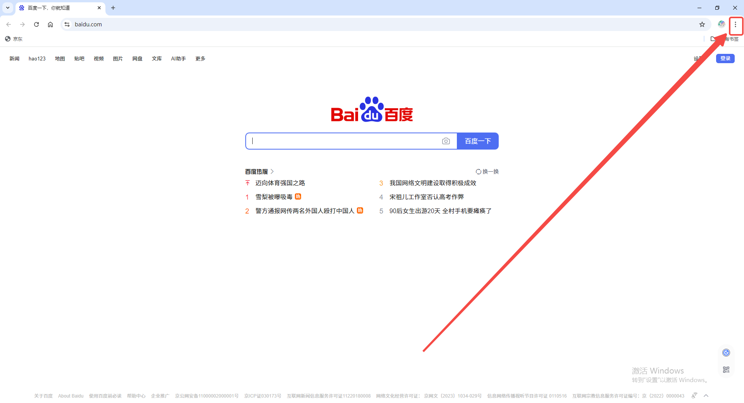
Task: Open 关于百度 footer link
Action: coord(43,396)
